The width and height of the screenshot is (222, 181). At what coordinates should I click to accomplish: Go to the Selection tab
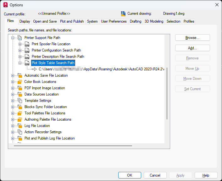(174, 21)
